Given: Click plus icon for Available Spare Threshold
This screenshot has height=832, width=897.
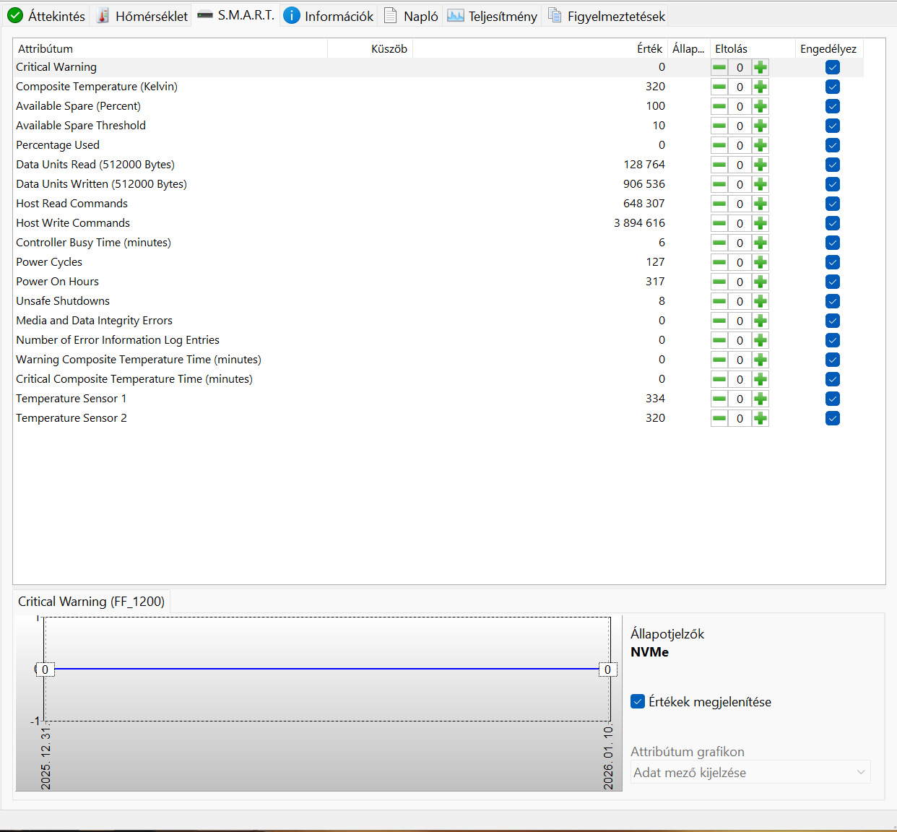Looking at the screenshot, I should [760, 126].
